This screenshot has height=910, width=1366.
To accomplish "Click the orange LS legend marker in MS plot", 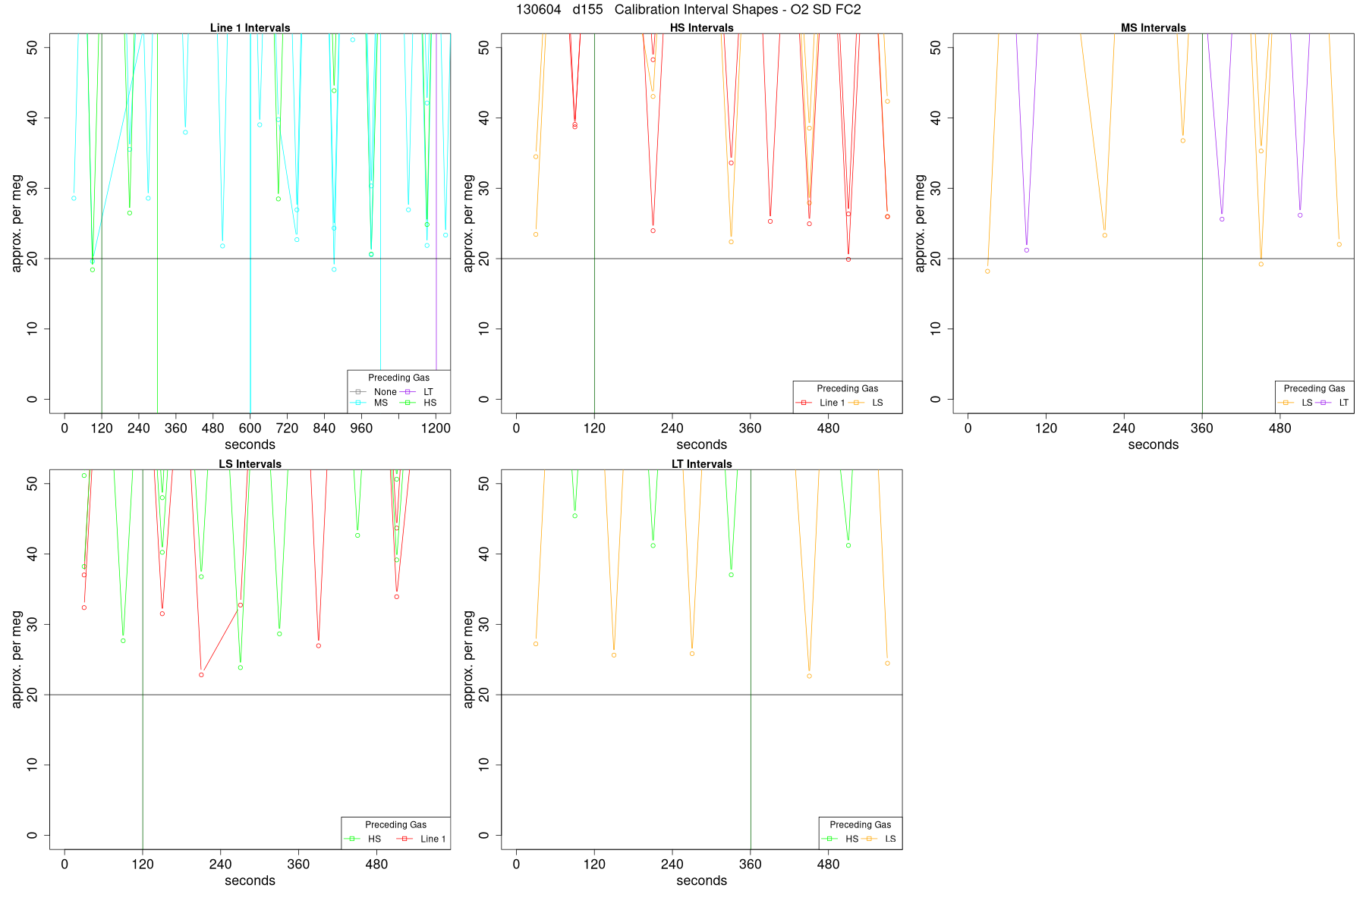I will click(x=1286, y=403).
